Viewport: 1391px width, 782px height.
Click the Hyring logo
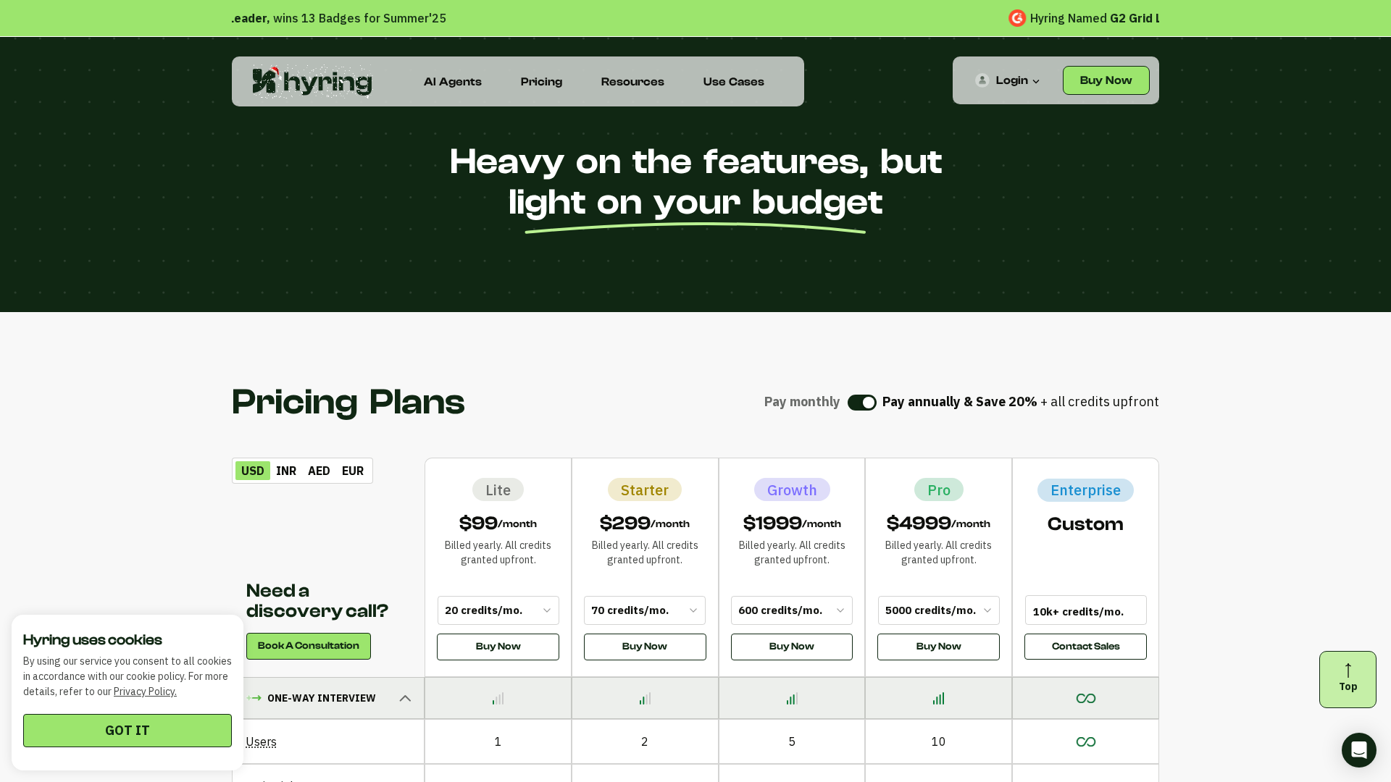point(312,82)
